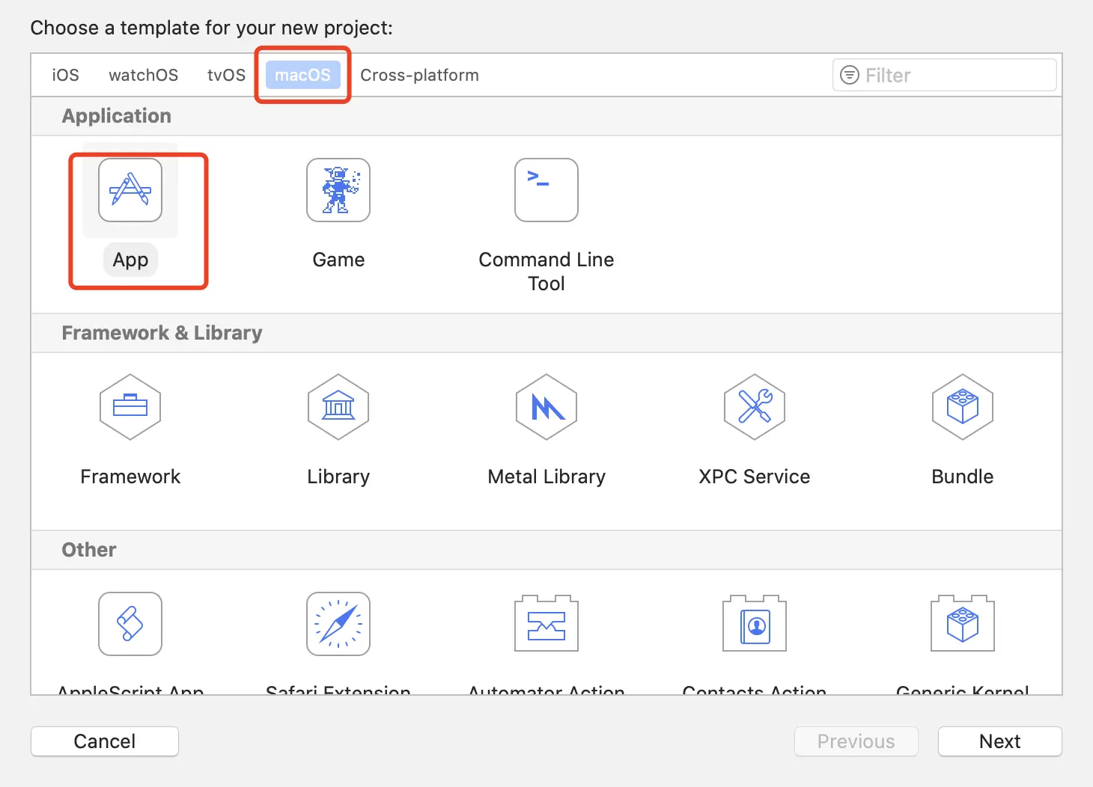Select the Generic Kernel template icon
1093x787 pixels.
963,624
